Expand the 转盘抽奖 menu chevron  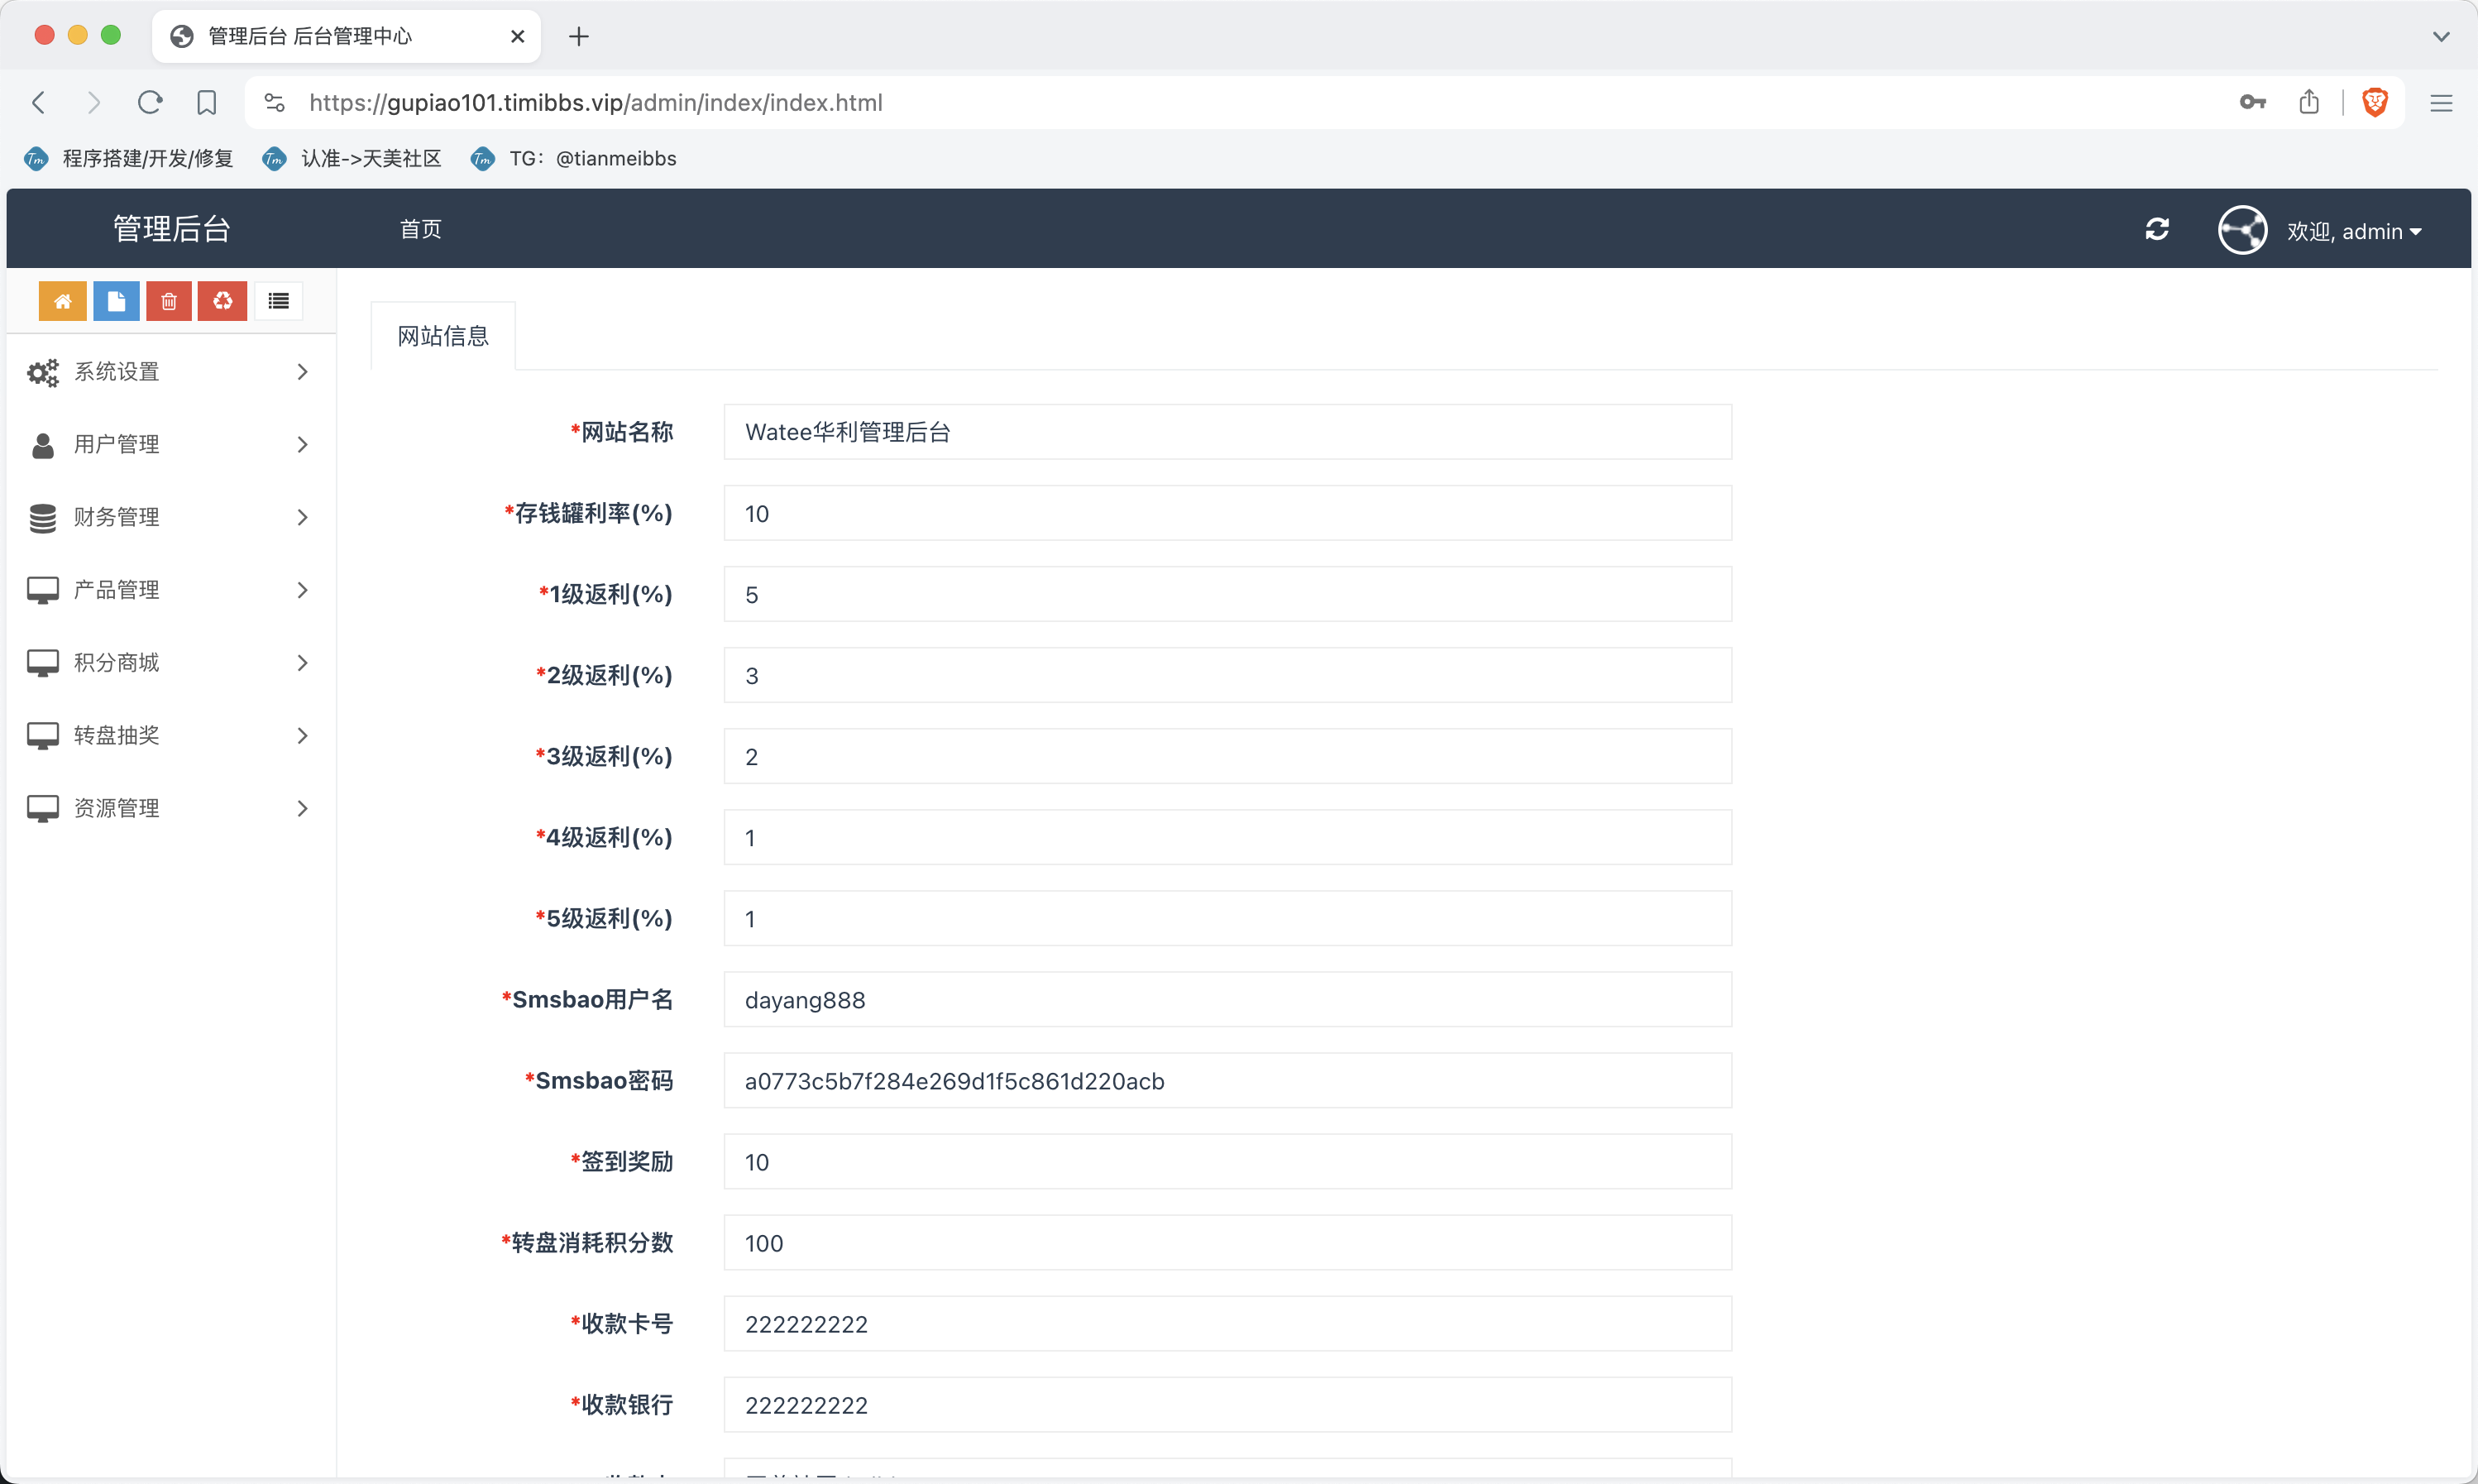point(302,736)
